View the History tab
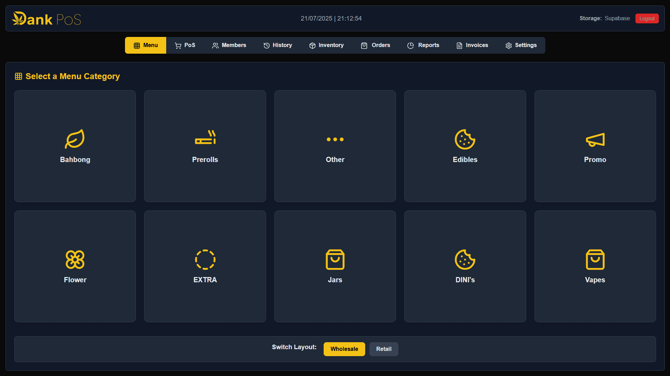 pyautogui.click(x=278, y=45)
